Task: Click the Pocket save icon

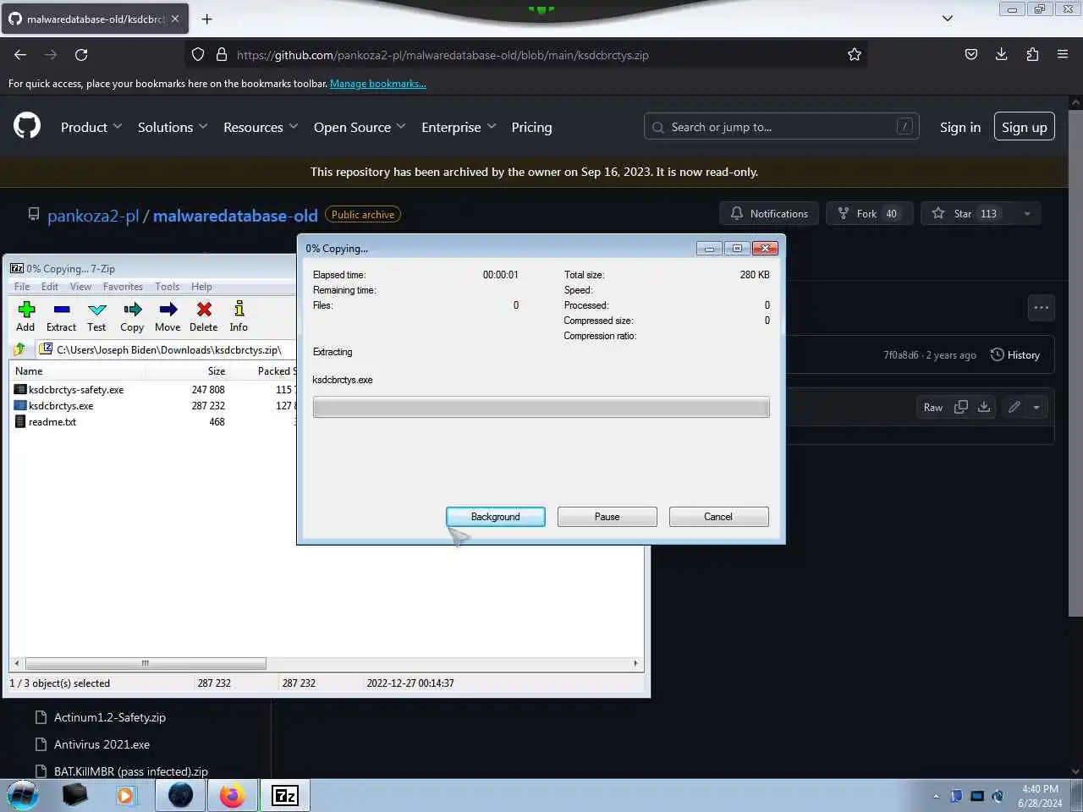Action: [x=971, y=54]
